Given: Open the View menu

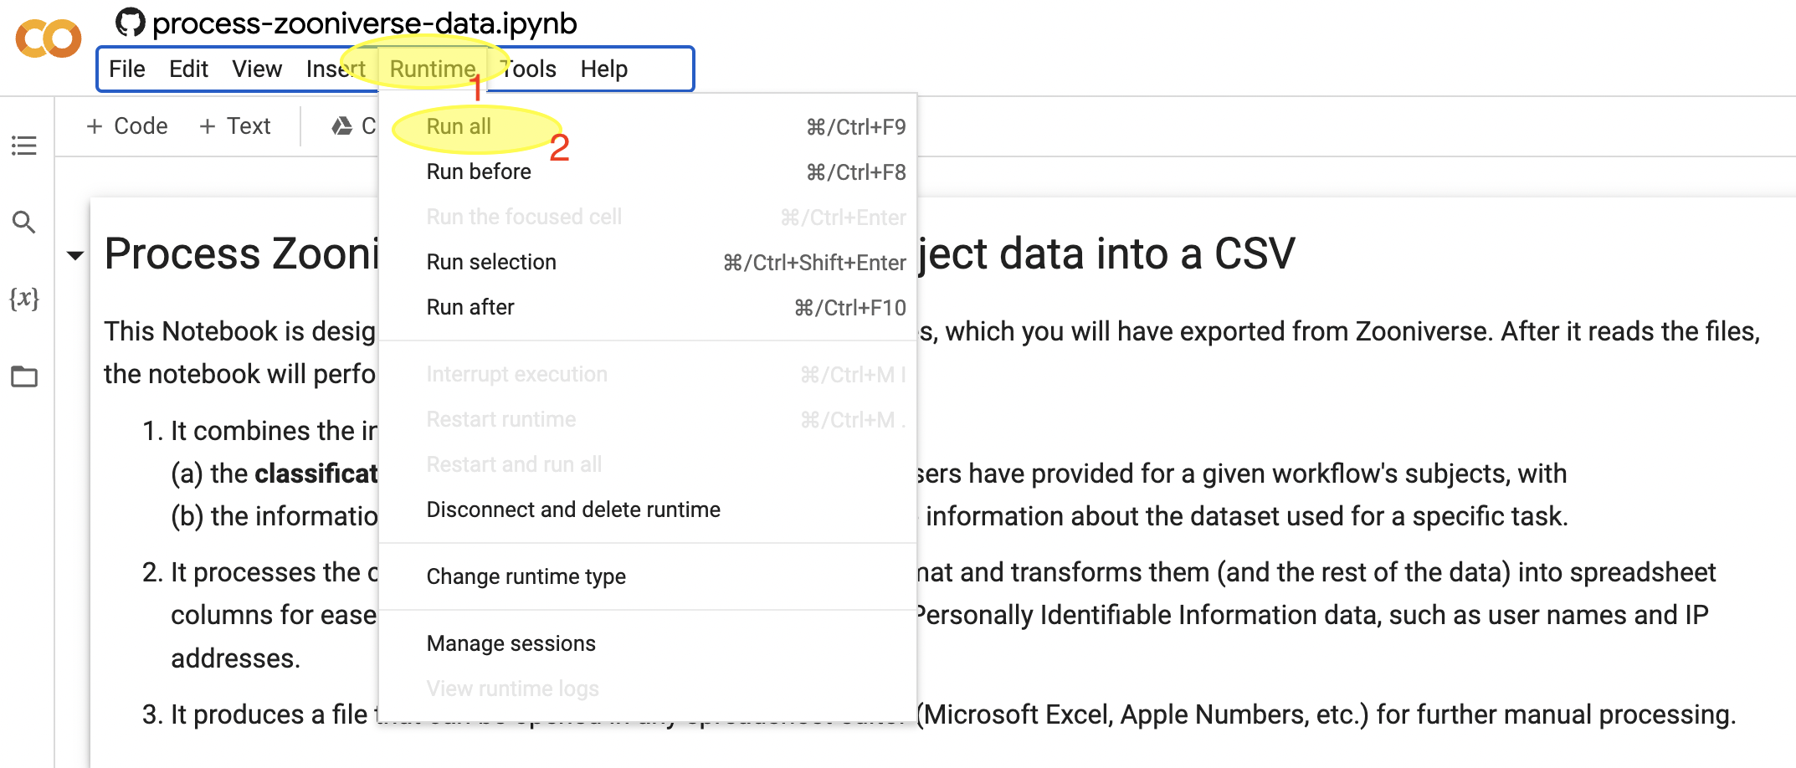Looking at the screenshot, I should click(257, 69).
